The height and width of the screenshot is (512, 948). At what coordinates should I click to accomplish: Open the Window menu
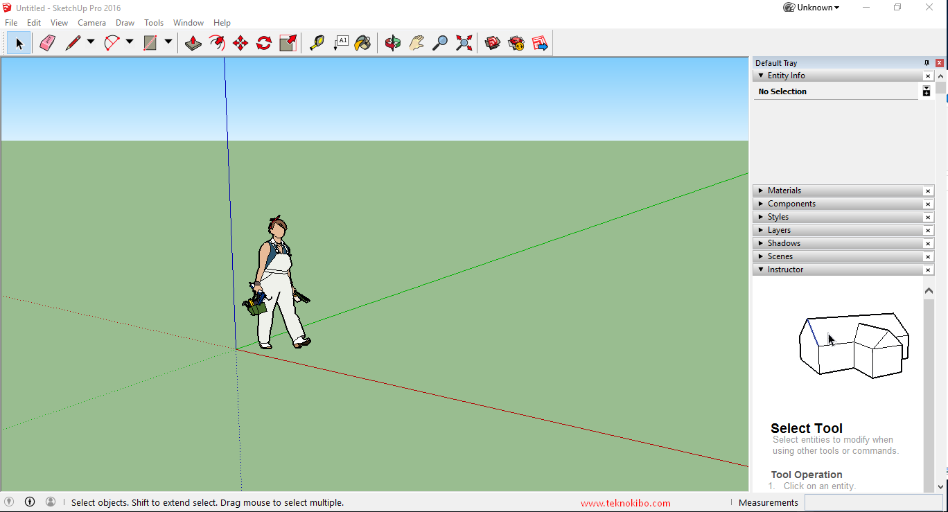[188, 23]
